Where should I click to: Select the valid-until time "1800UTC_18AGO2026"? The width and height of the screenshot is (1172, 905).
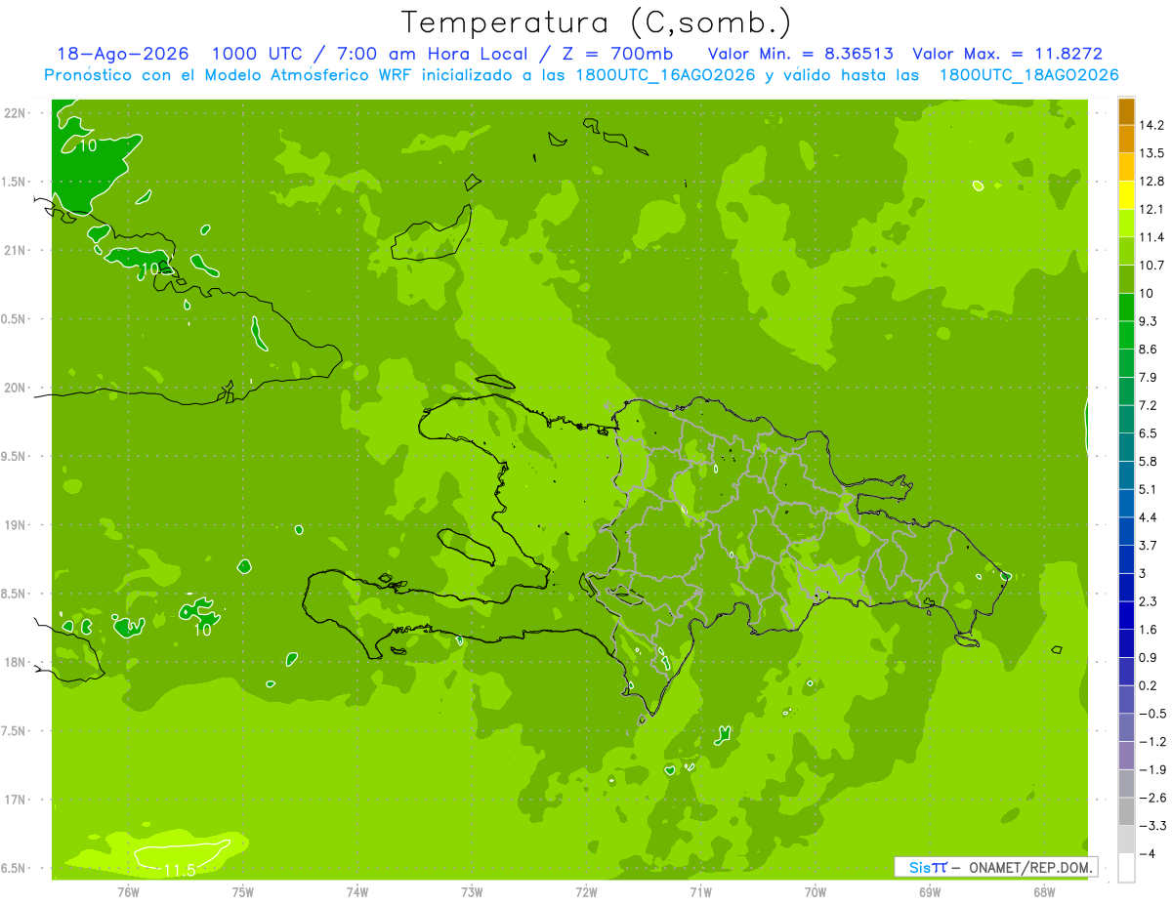click(x=1028, y=75)
